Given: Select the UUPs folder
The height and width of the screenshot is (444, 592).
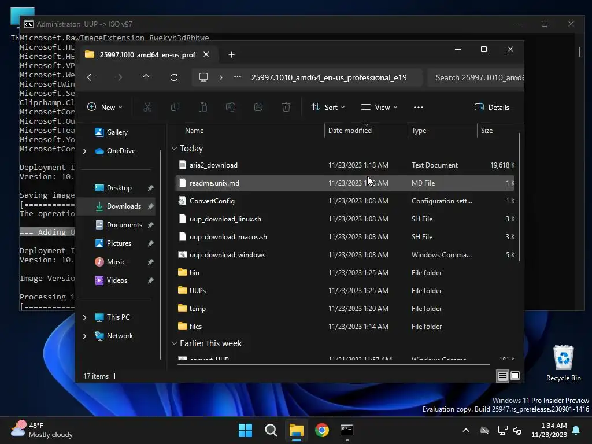Looking at the screenshot, I should coord(345,291).
